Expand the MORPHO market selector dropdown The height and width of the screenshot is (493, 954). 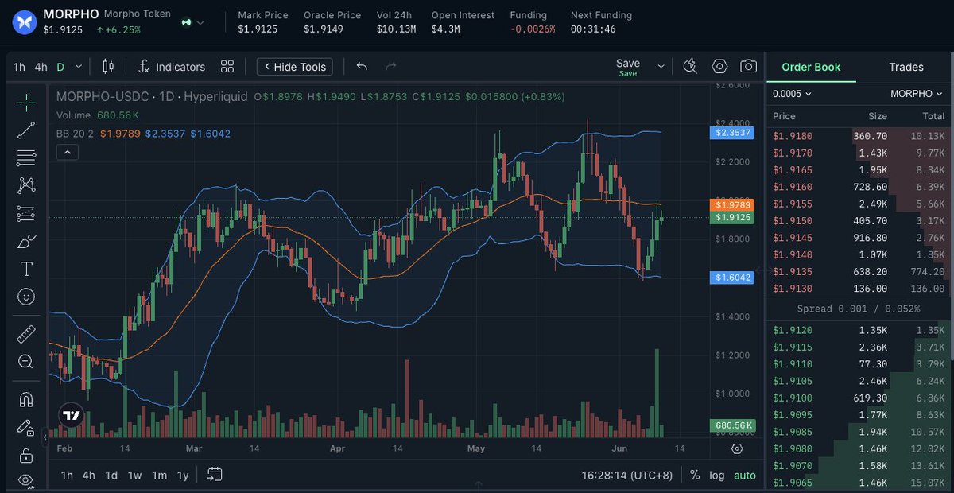pos(200,22)
